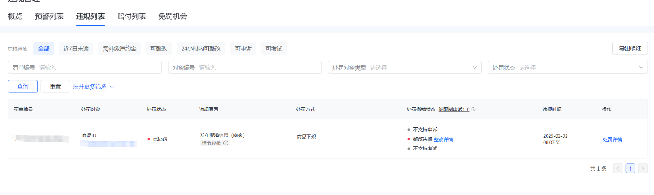Open the 概览 tab
The image size is (654, 195).
coord(15,17)
